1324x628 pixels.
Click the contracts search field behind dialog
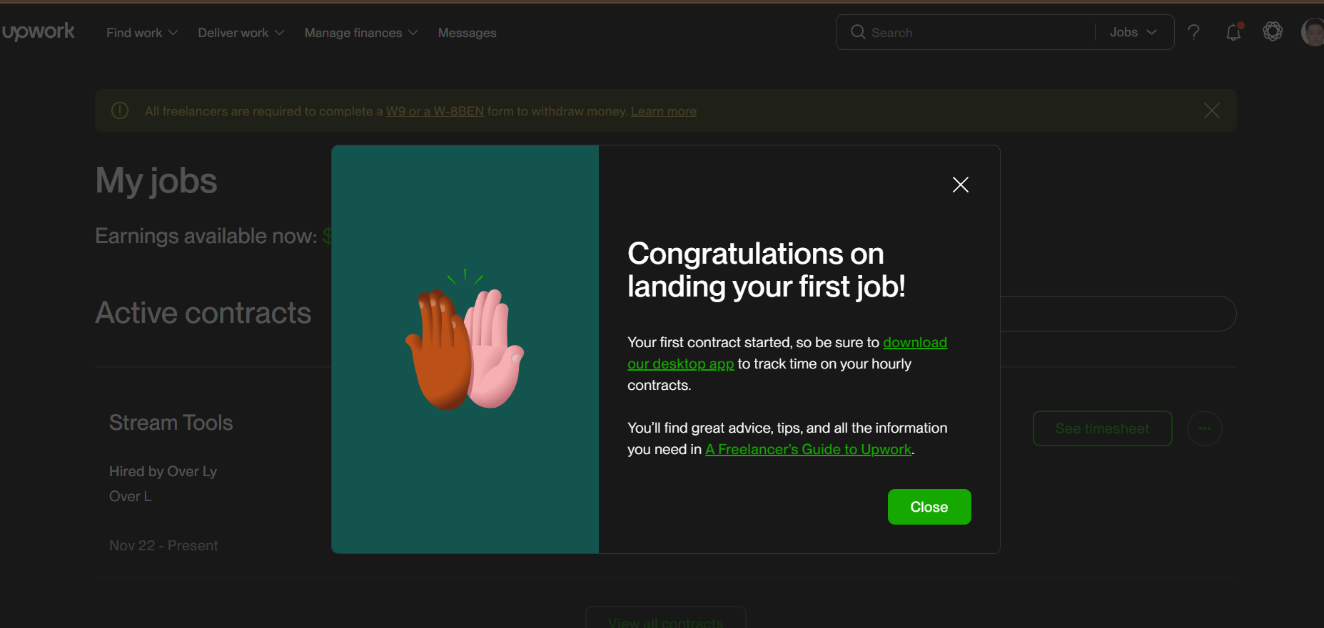1118,314
